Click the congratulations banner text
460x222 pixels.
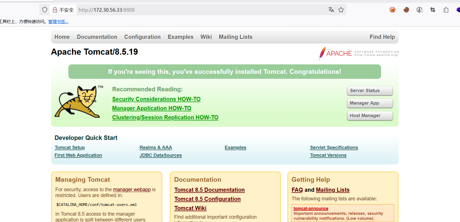225,72
